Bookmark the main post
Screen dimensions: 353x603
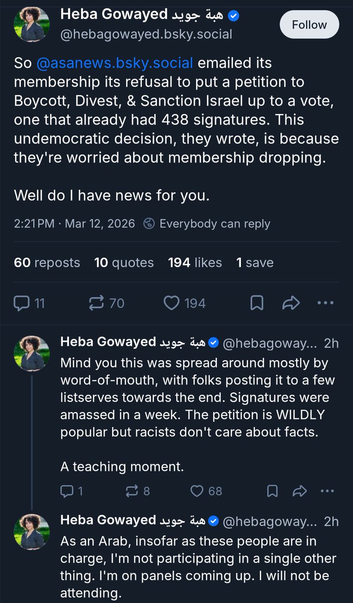(256, 303)
